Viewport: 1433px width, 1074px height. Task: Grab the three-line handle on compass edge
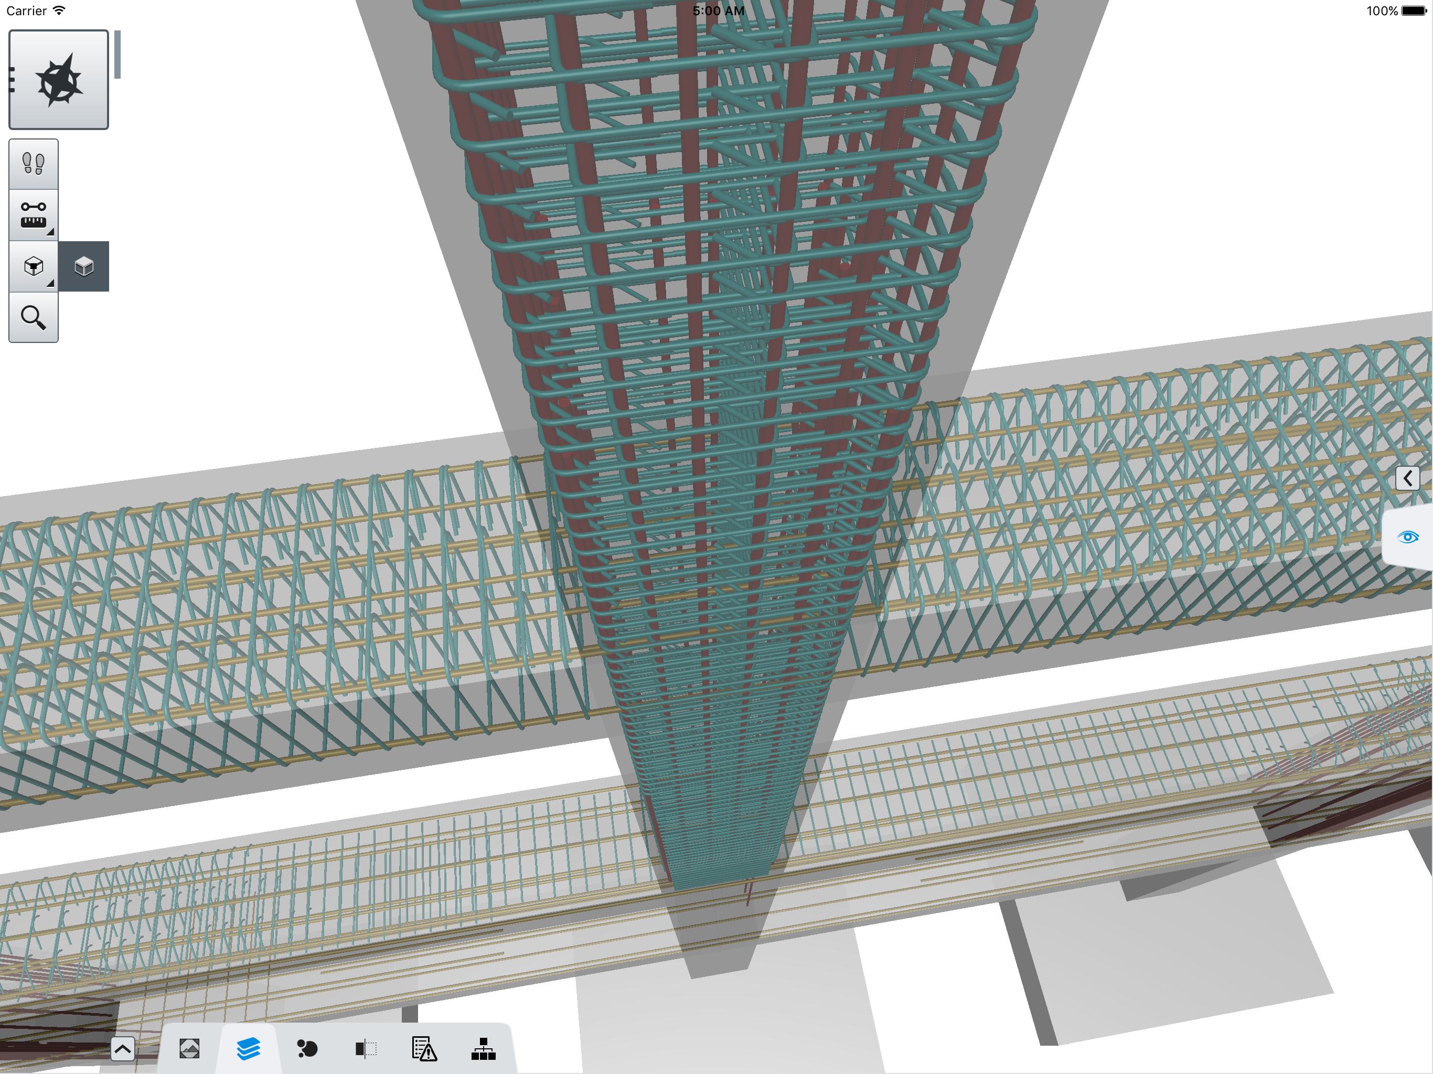point(12,79)
